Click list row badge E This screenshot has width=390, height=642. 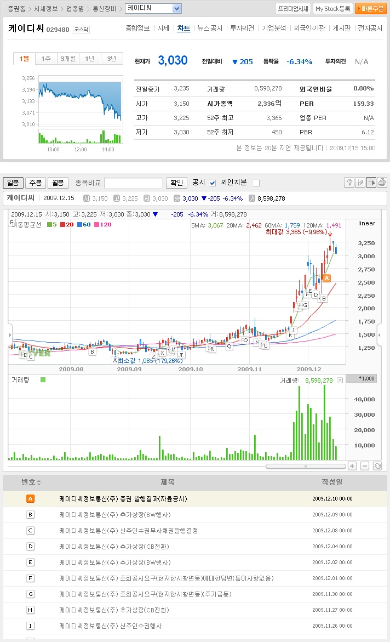30,563
